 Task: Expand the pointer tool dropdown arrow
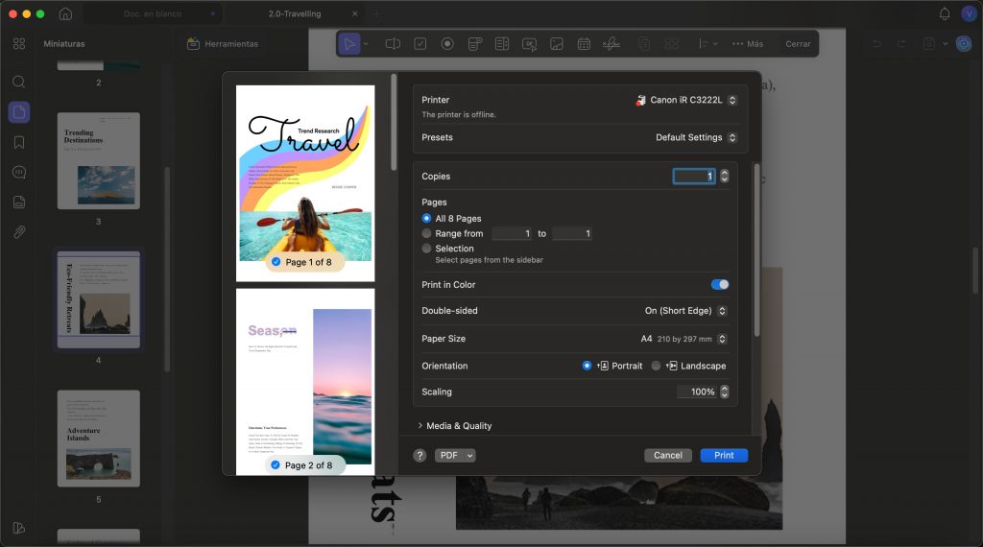click(x=366, y=44)
